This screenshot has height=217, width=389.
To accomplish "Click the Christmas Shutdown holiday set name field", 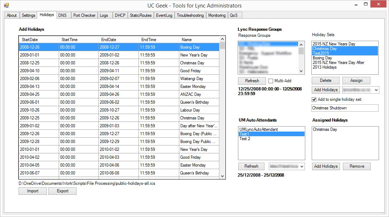I will click(x=345, y=108).
